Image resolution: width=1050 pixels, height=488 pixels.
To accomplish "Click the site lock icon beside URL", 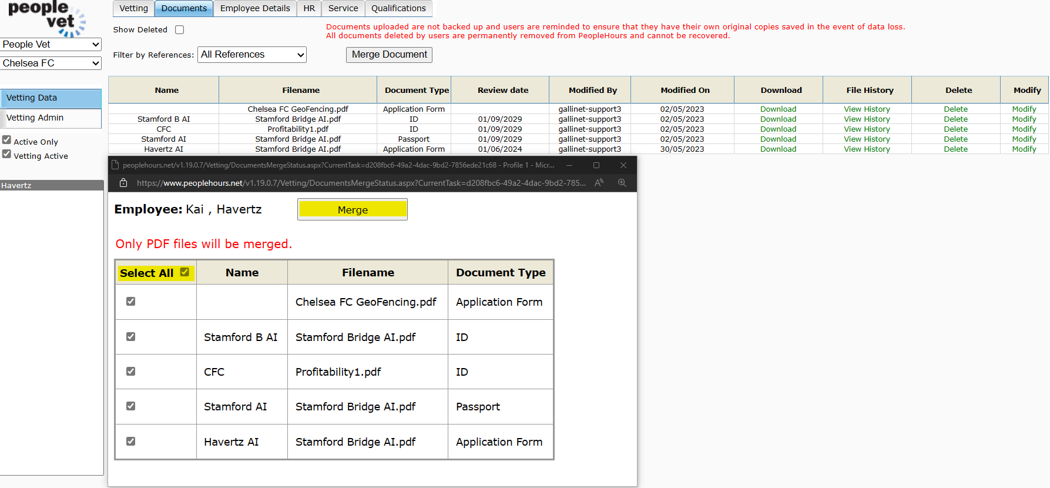I will click(123, 183).
